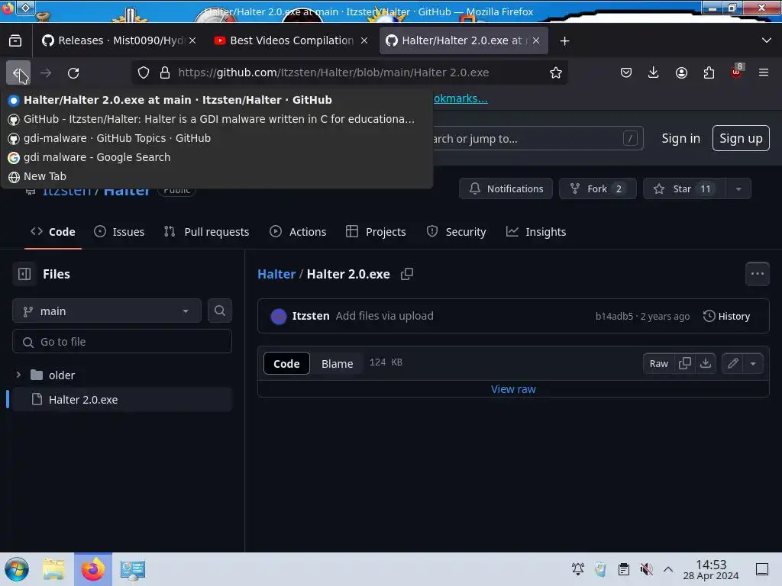Click the Sign up button
782x586 pixels.
(741, 139)
